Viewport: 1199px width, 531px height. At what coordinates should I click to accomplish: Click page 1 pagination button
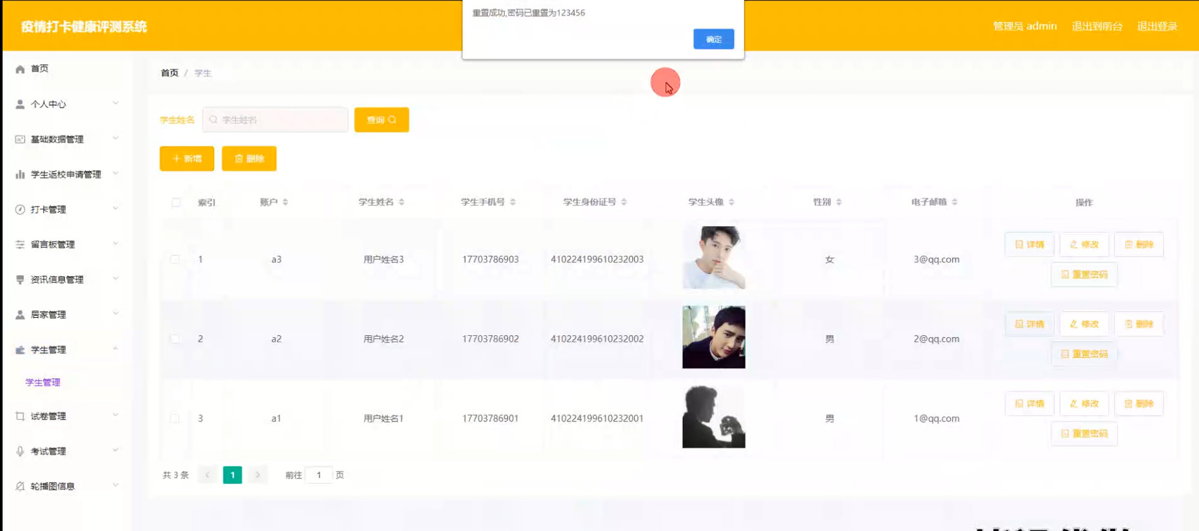233,475
